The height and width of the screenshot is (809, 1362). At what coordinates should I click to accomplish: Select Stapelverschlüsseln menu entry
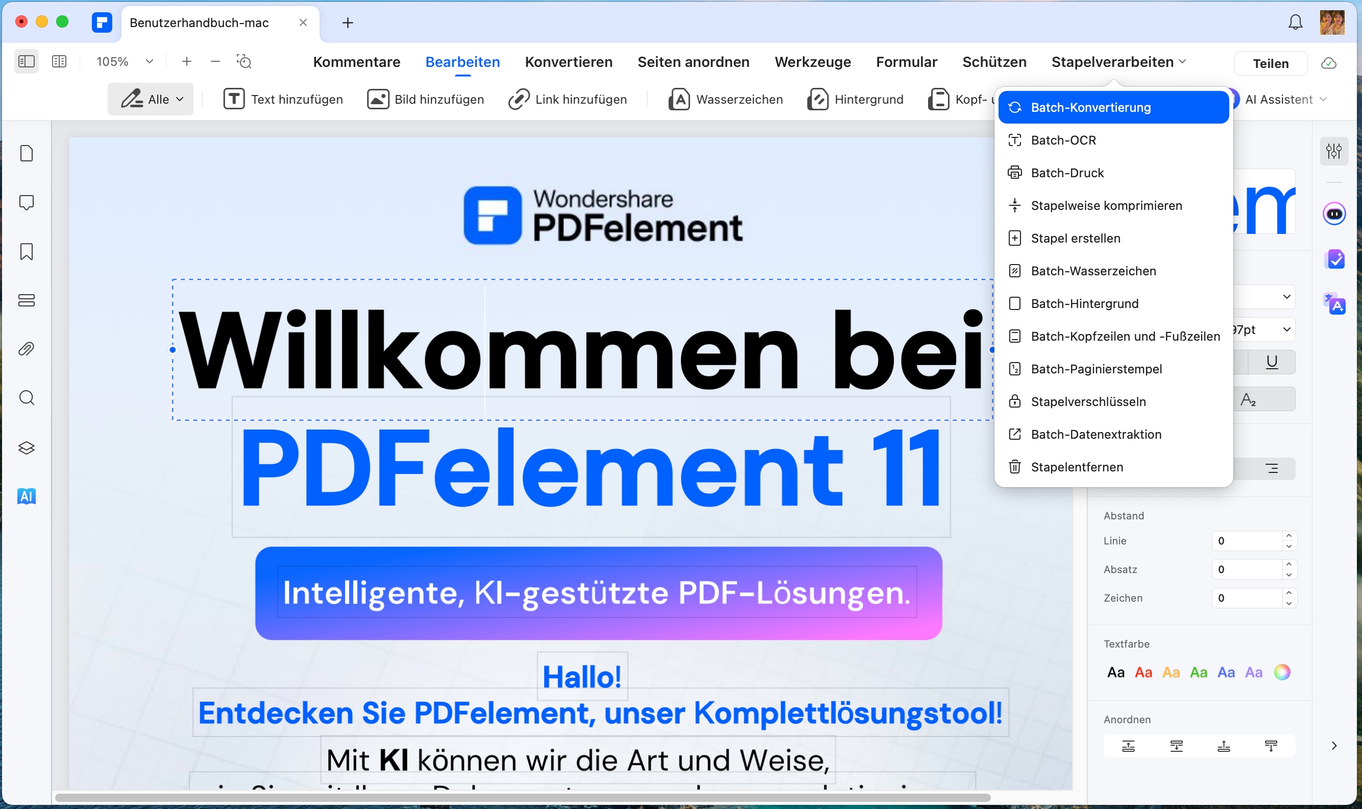[x=1113, y=402]
